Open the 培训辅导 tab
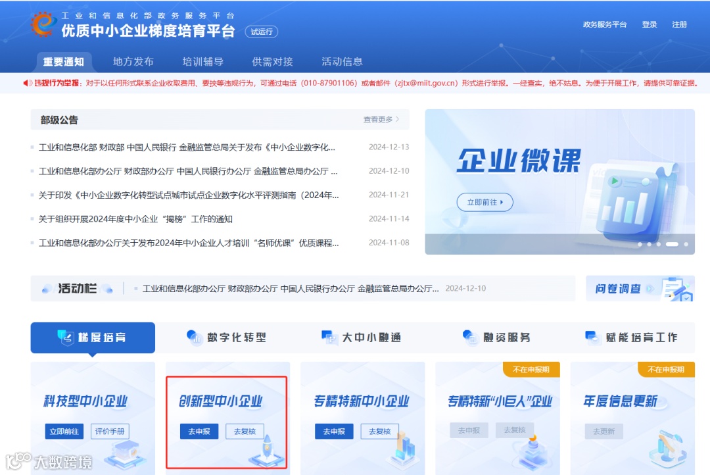 pos(203,62)
